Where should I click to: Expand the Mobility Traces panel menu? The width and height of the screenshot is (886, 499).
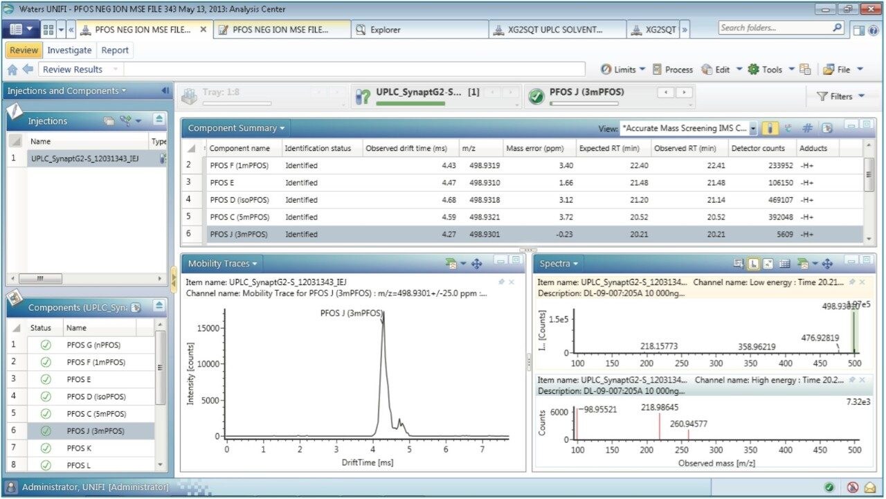tap(222, 264)
